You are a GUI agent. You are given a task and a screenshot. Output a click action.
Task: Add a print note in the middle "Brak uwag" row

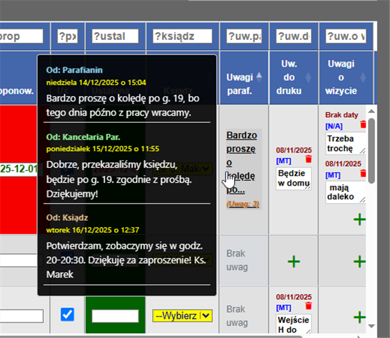pos(294,261)
